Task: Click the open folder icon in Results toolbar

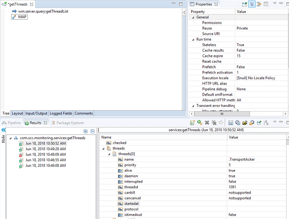Action: point(245,123)
